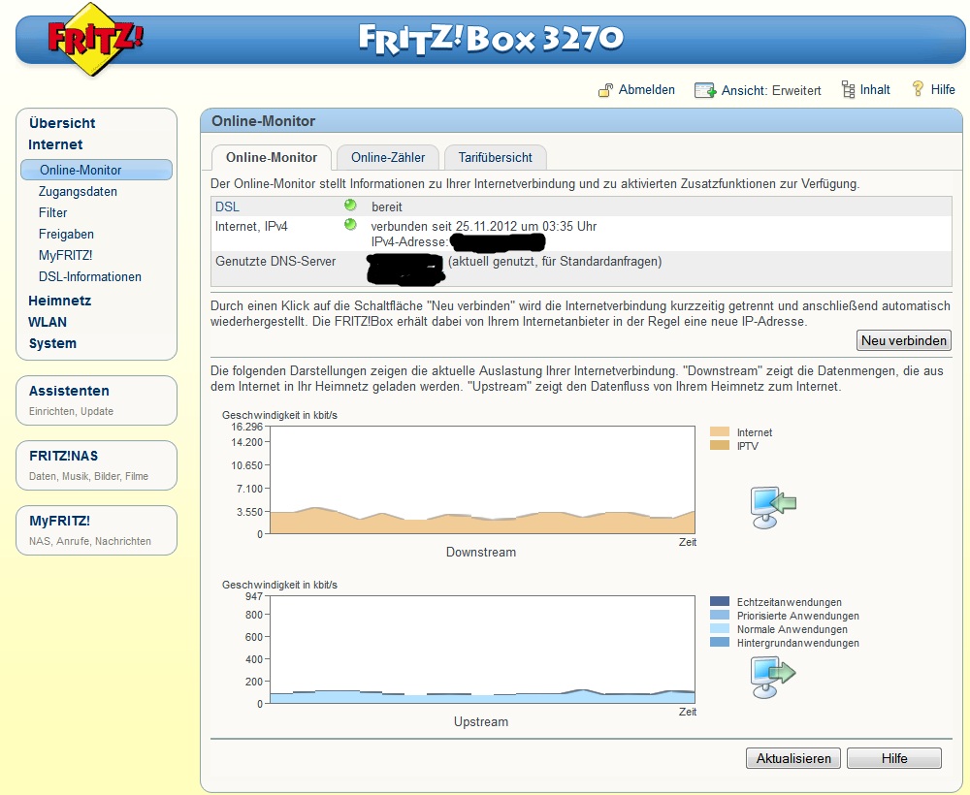Click the Hintergrundanwendungen legend swatch
Image resolution: width=970 pixels, height=795 pixels.
click(x=720, y=643)
